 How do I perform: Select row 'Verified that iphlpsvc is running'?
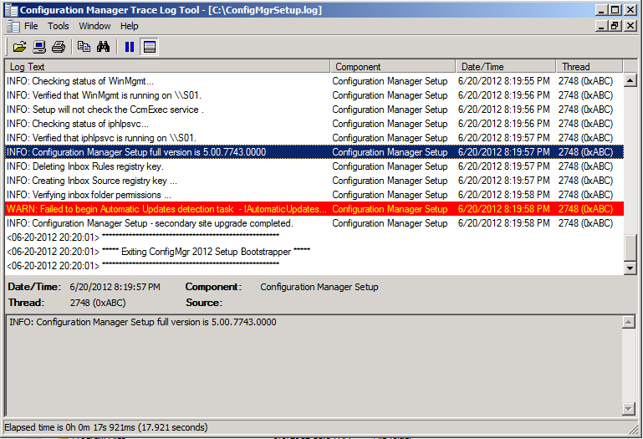(x=314, y=138)
